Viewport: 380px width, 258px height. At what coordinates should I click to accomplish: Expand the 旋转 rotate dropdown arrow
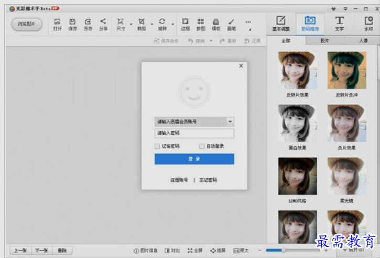point(173,24)
